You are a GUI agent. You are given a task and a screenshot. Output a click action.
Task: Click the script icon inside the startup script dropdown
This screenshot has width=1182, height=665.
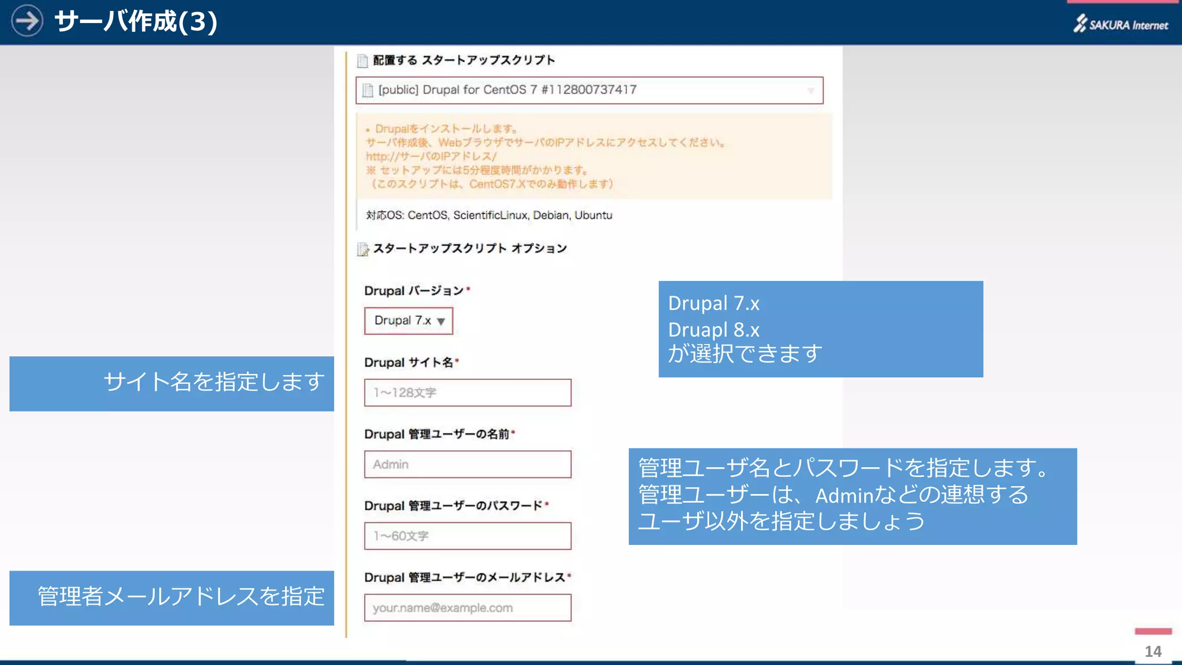pos(368,90)
